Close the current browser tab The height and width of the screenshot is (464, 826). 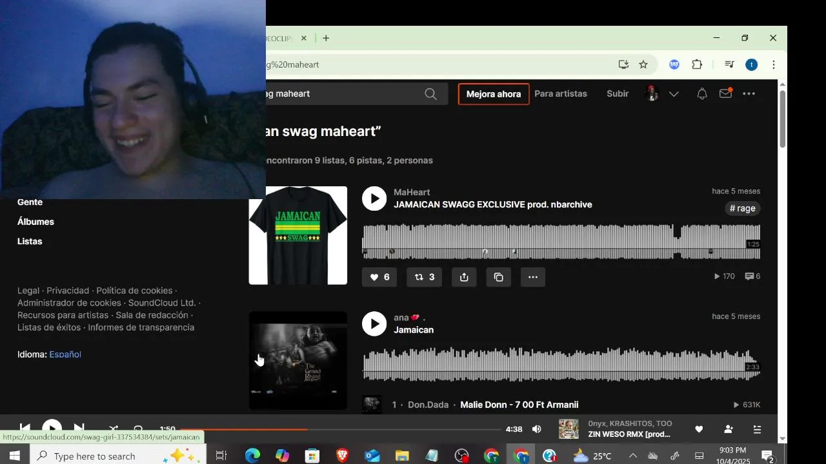point(303,38)
